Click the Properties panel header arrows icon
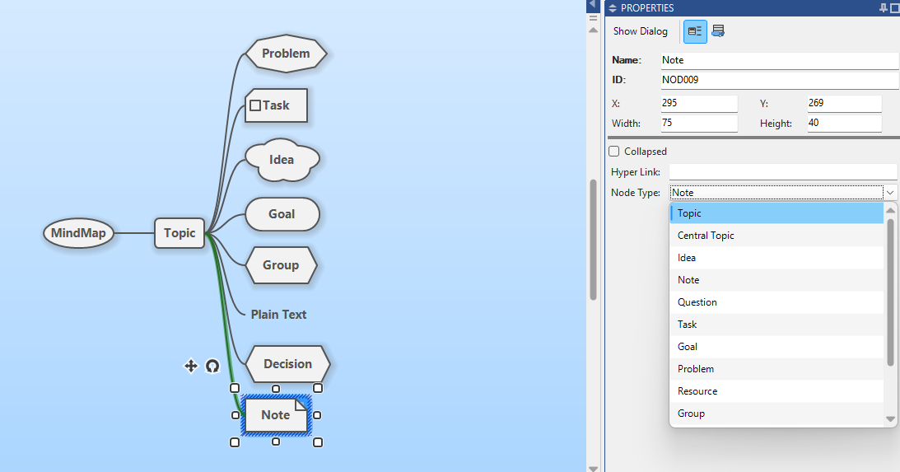The width and height of the screenshot is (900, 472). tap(613, 8)
